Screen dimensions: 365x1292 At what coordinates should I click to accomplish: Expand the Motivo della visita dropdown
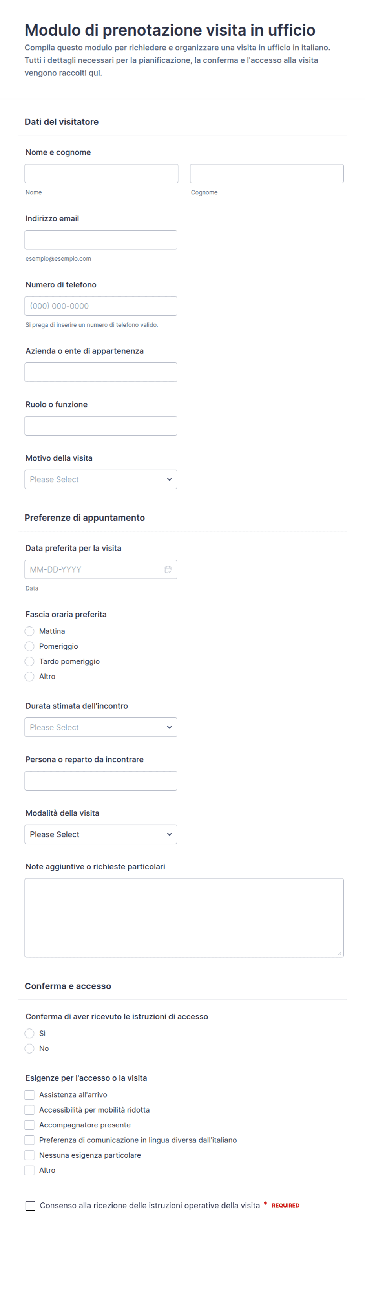point(101,479)
